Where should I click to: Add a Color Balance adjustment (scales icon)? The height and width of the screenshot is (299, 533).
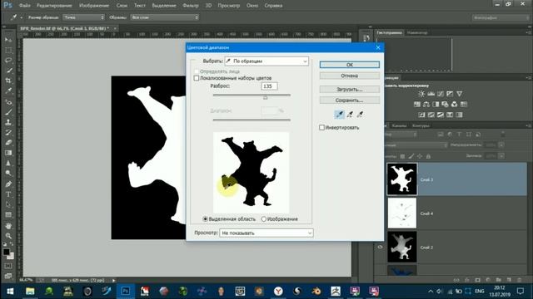pos(426,105)
